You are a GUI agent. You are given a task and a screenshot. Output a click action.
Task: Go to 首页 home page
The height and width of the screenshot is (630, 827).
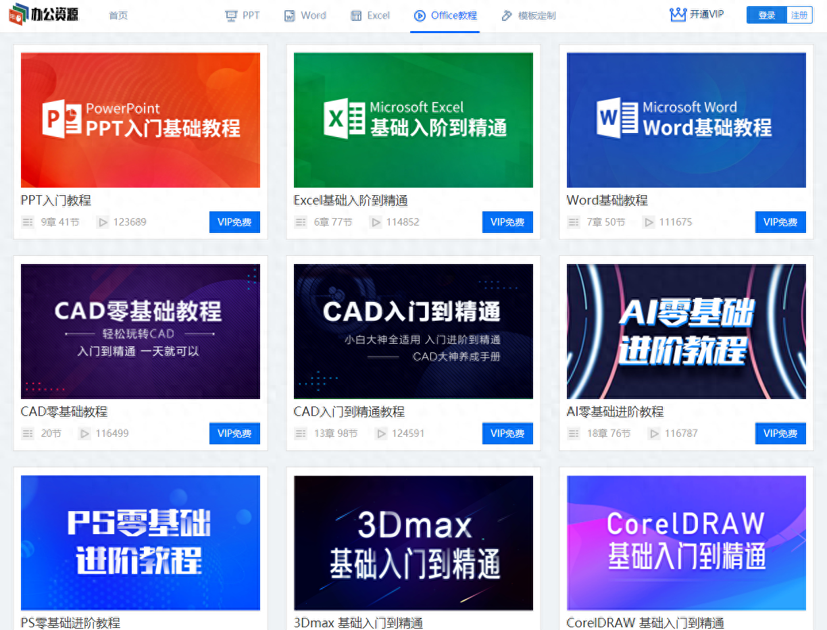[x=118, y=16]
